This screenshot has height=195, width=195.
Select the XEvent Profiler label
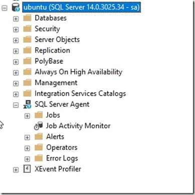(58, 169)
